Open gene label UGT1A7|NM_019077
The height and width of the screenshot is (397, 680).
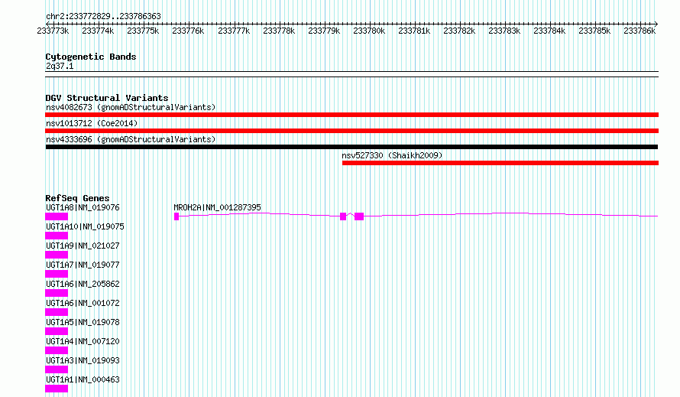tap(83, 265)
